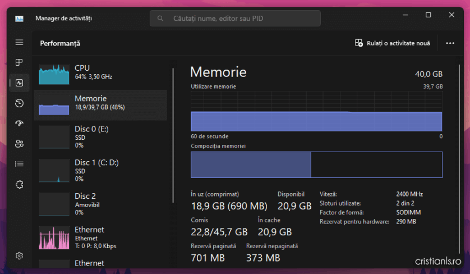
Task: Click the 2400 MHz speed value
Action: (x=409, y=194)
